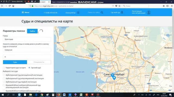Reload the page with the refresh icon

pyautogui.click(x=10, y=6)
